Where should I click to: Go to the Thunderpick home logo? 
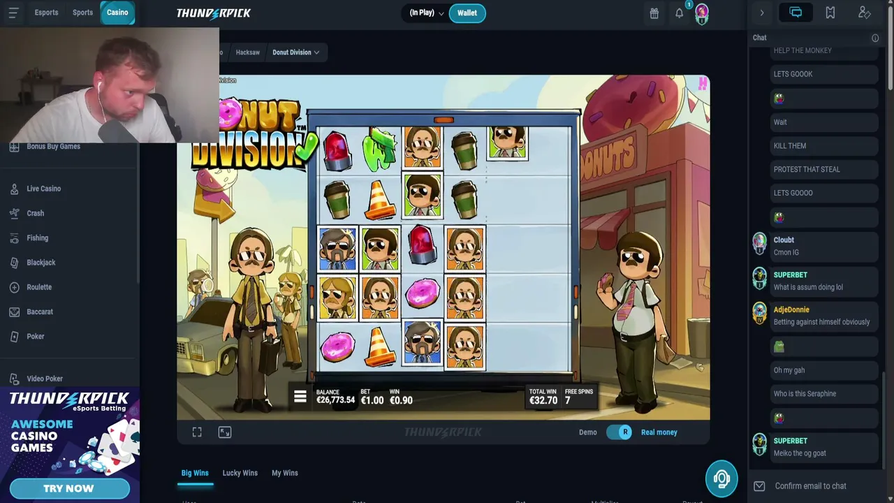point(214,13)
